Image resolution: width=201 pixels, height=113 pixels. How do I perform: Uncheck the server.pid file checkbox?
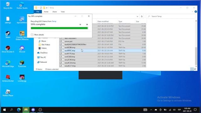coord(61,41)
